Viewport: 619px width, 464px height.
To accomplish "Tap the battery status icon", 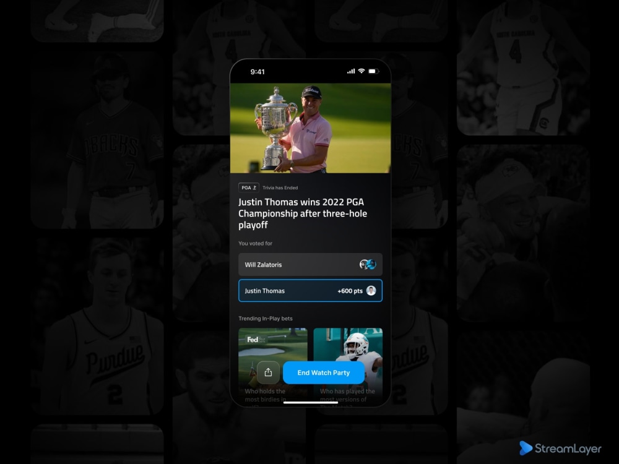I will (373, 71).
